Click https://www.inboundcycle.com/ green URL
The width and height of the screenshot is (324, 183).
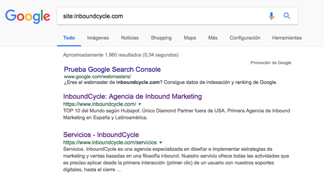click(100, 104)
